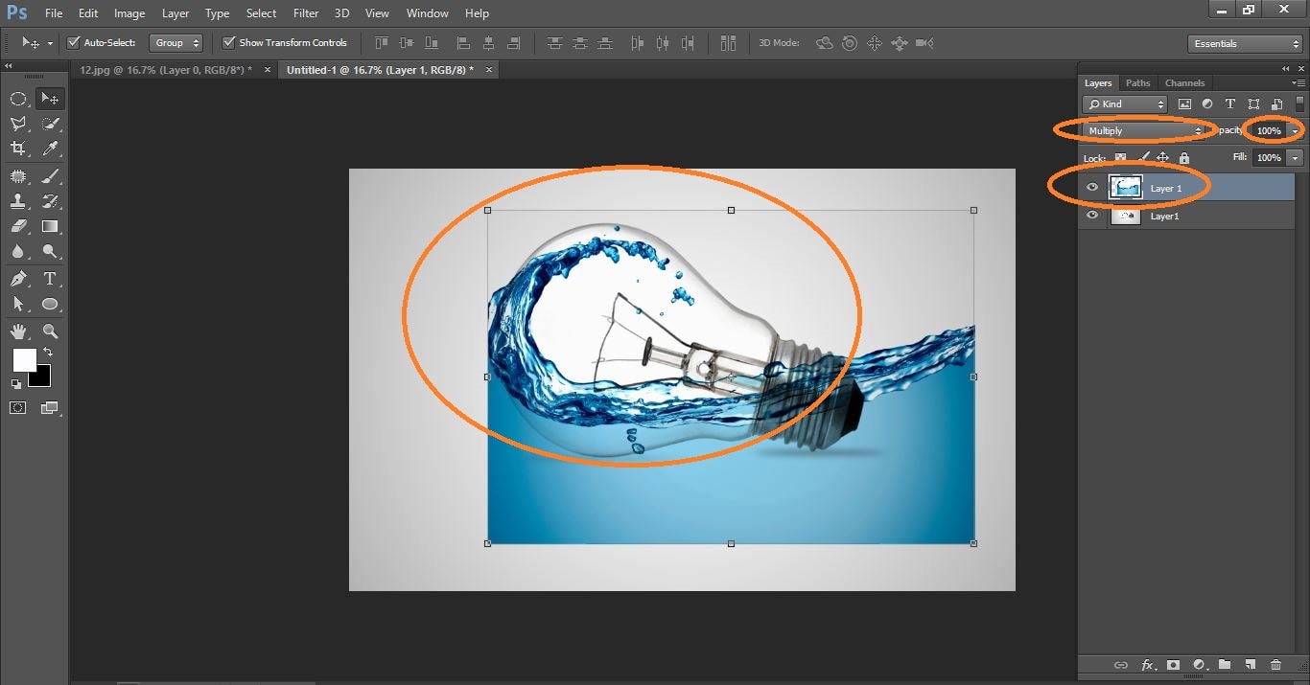
Task: Select the Crop tool
Action: [19, 149]
